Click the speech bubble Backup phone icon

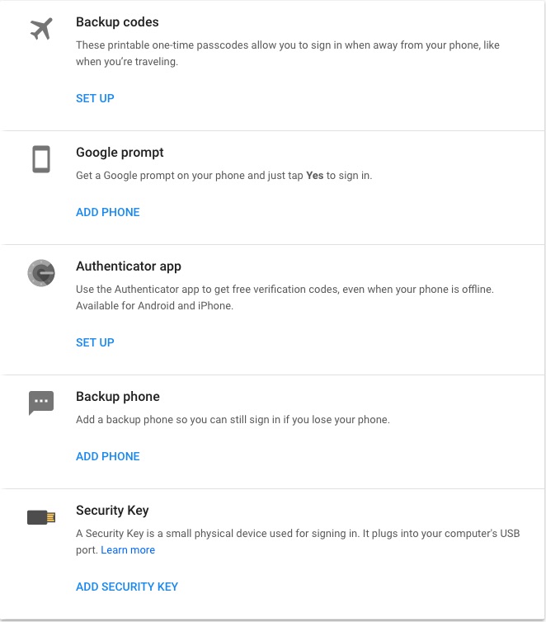tap(41, 403)
